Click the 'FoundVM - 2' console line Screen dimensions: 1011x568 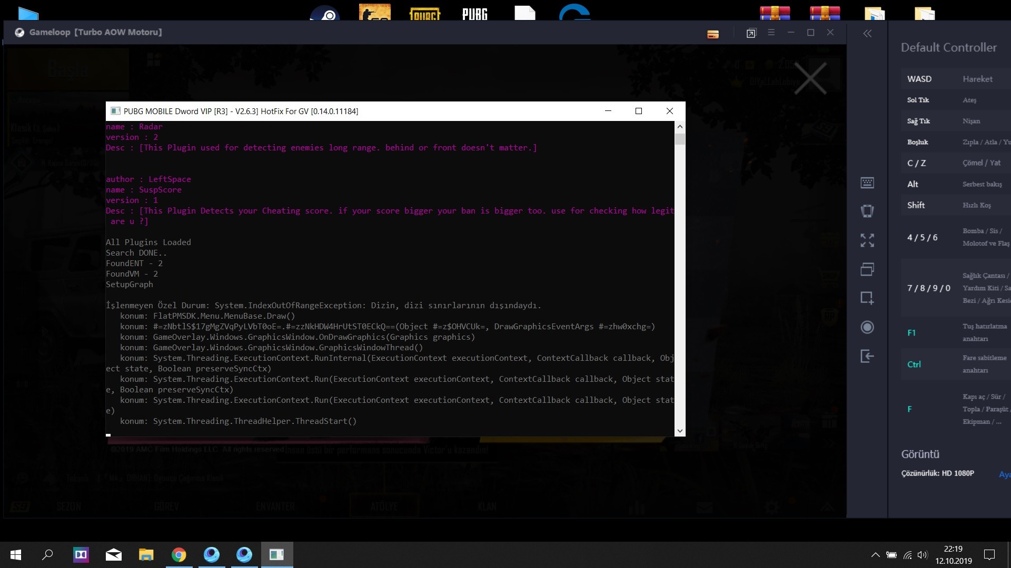coord(132,274)
